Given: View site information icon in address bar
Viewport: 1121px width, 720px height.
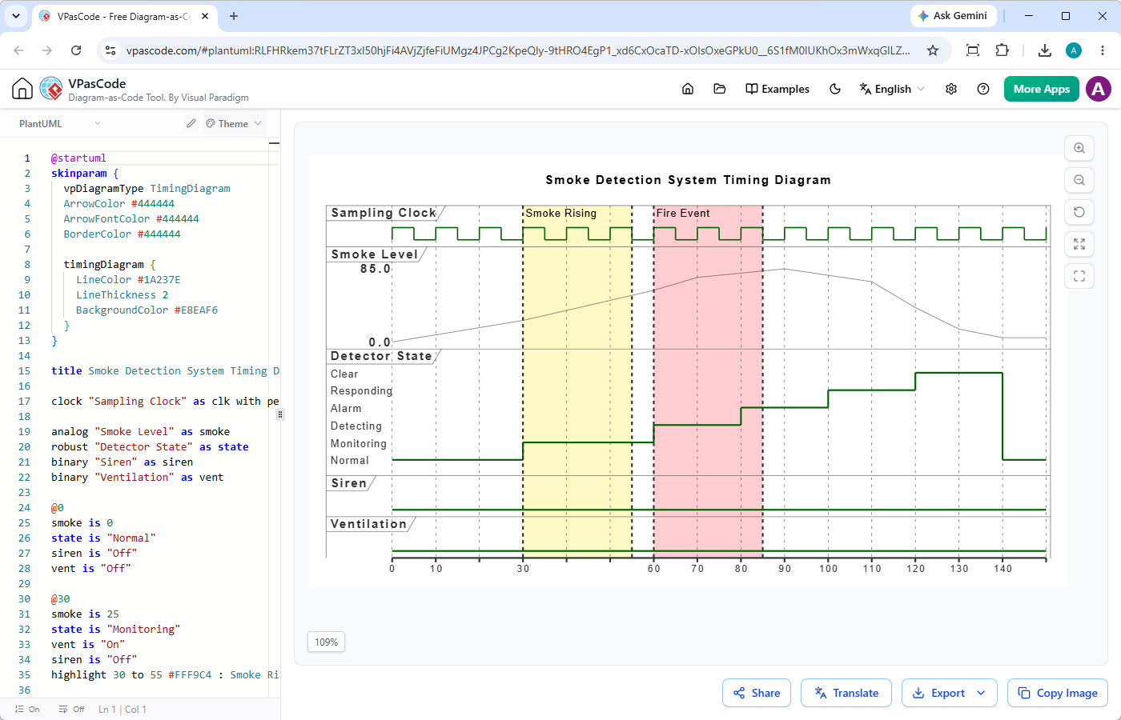Looking at the screenshot, I should click(111, 50).
